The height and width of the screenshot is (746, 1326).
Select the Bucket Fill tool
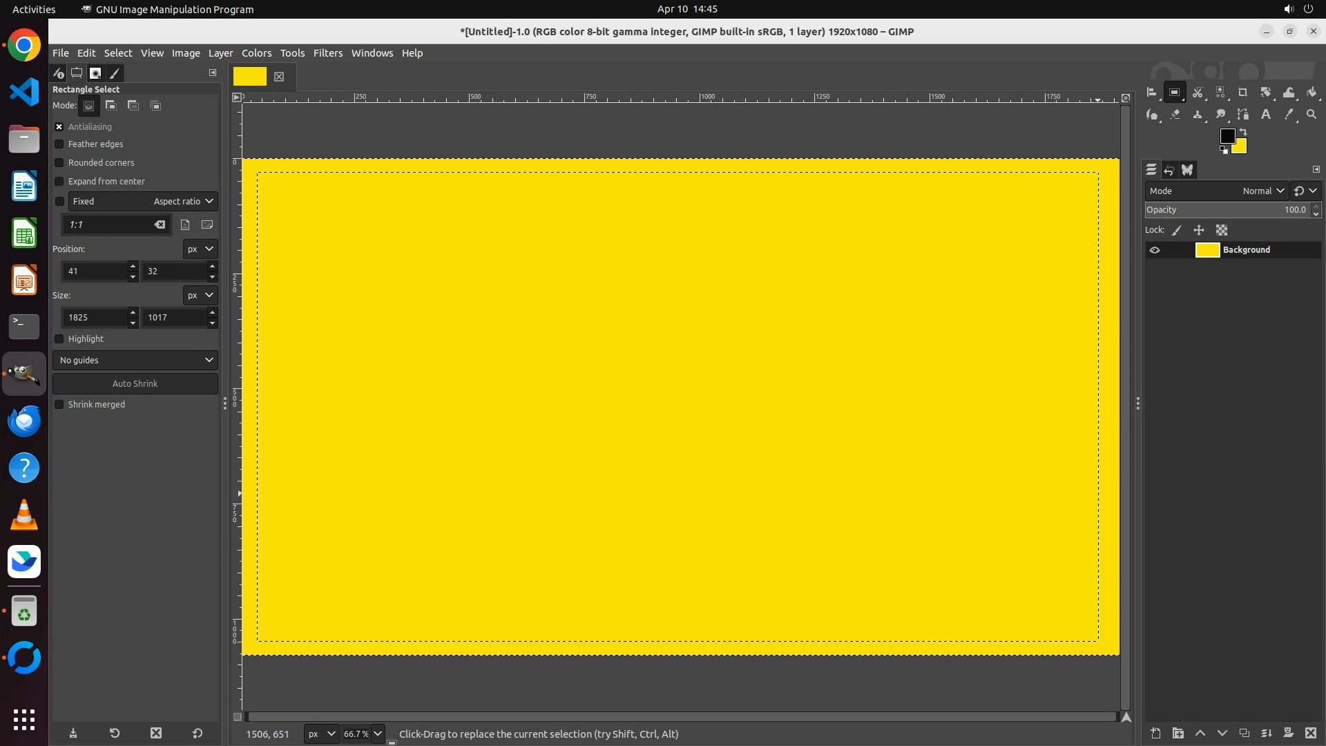1311,93
